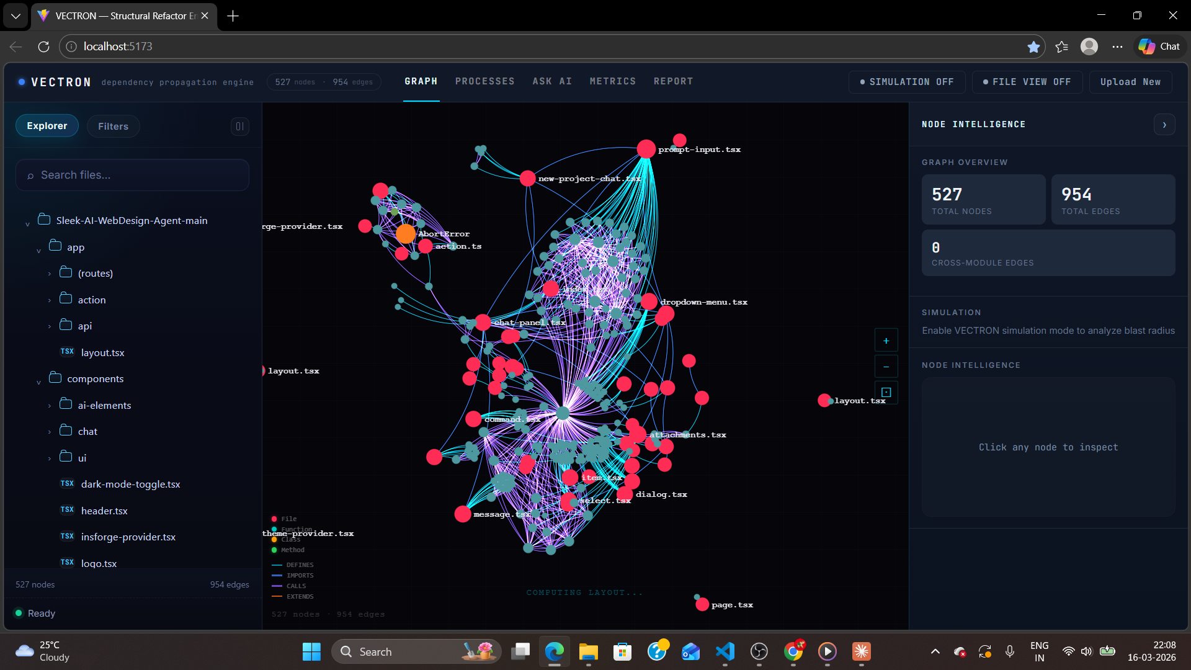Viewport: 1191px width, 670px height.
Task: Turn on SIMULATION mode
Action: click(906, 81)
